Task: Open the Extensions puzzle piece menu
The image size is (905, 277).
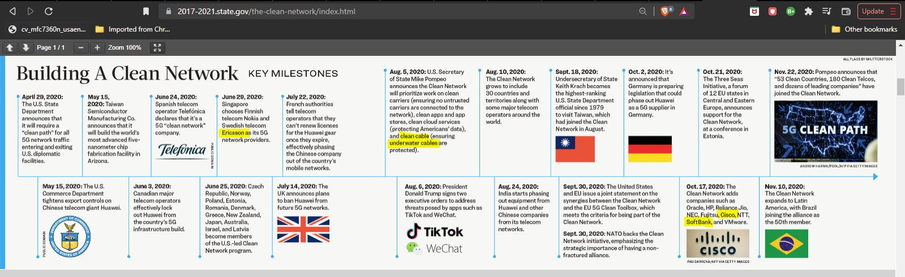Action: (808, 11)
